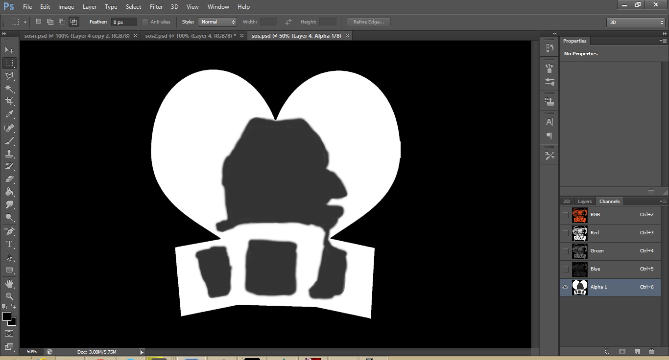Screen dimensions: 669x360
Task: Open the Style dropdown set to Normal
Action: (217, 22)
